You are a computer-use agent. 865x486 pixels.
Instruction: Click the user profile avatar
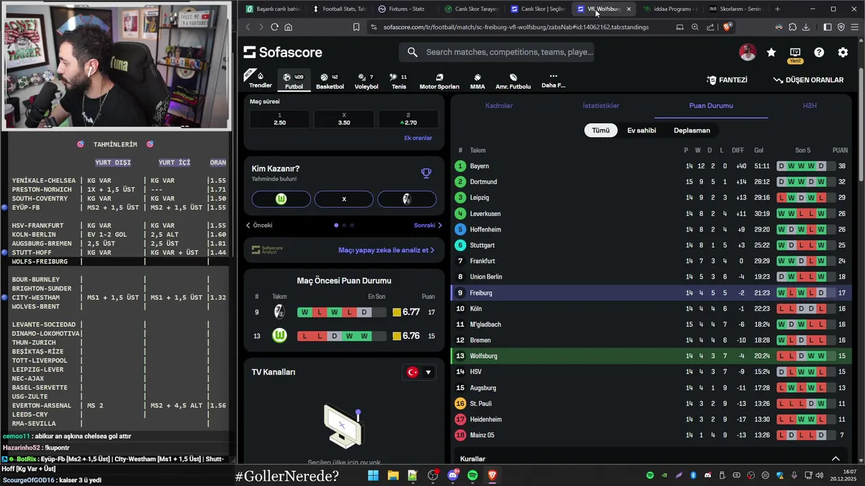coord(747,53)
